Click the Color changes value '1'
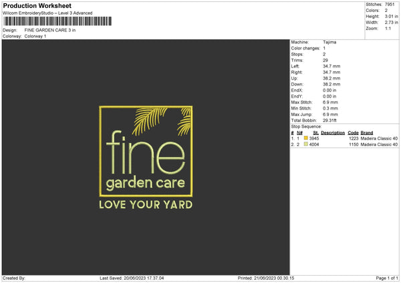This screenshot has width=401, height=283. pos(324,48)
